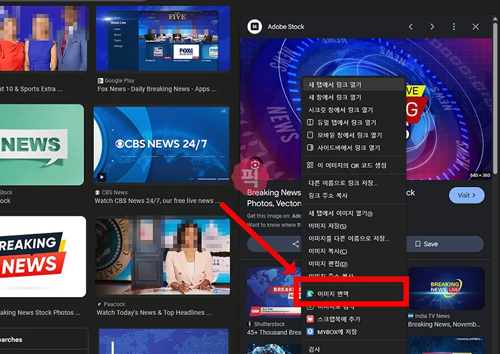Select '새 탭에서 링크 열기' menu entry
The height and width of the screenshot is (354, 500).
pyautogui.click(x=353, y=84)
